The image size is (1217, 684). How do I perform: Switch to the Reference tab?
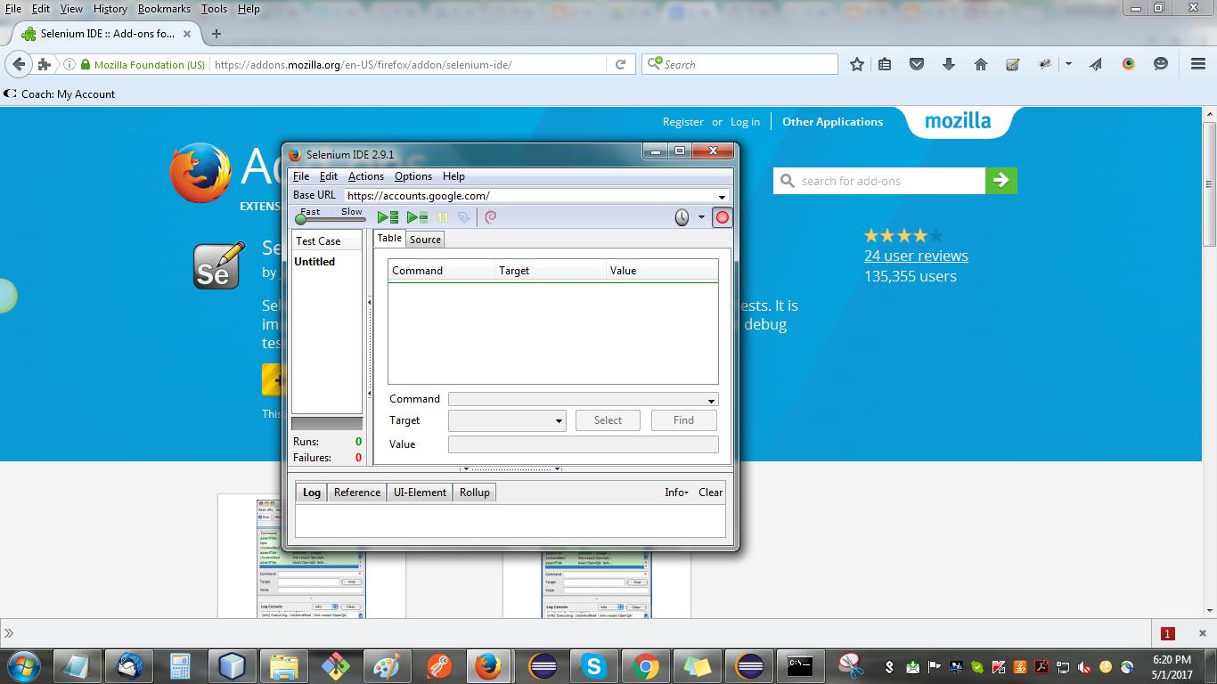coord(357,493)
